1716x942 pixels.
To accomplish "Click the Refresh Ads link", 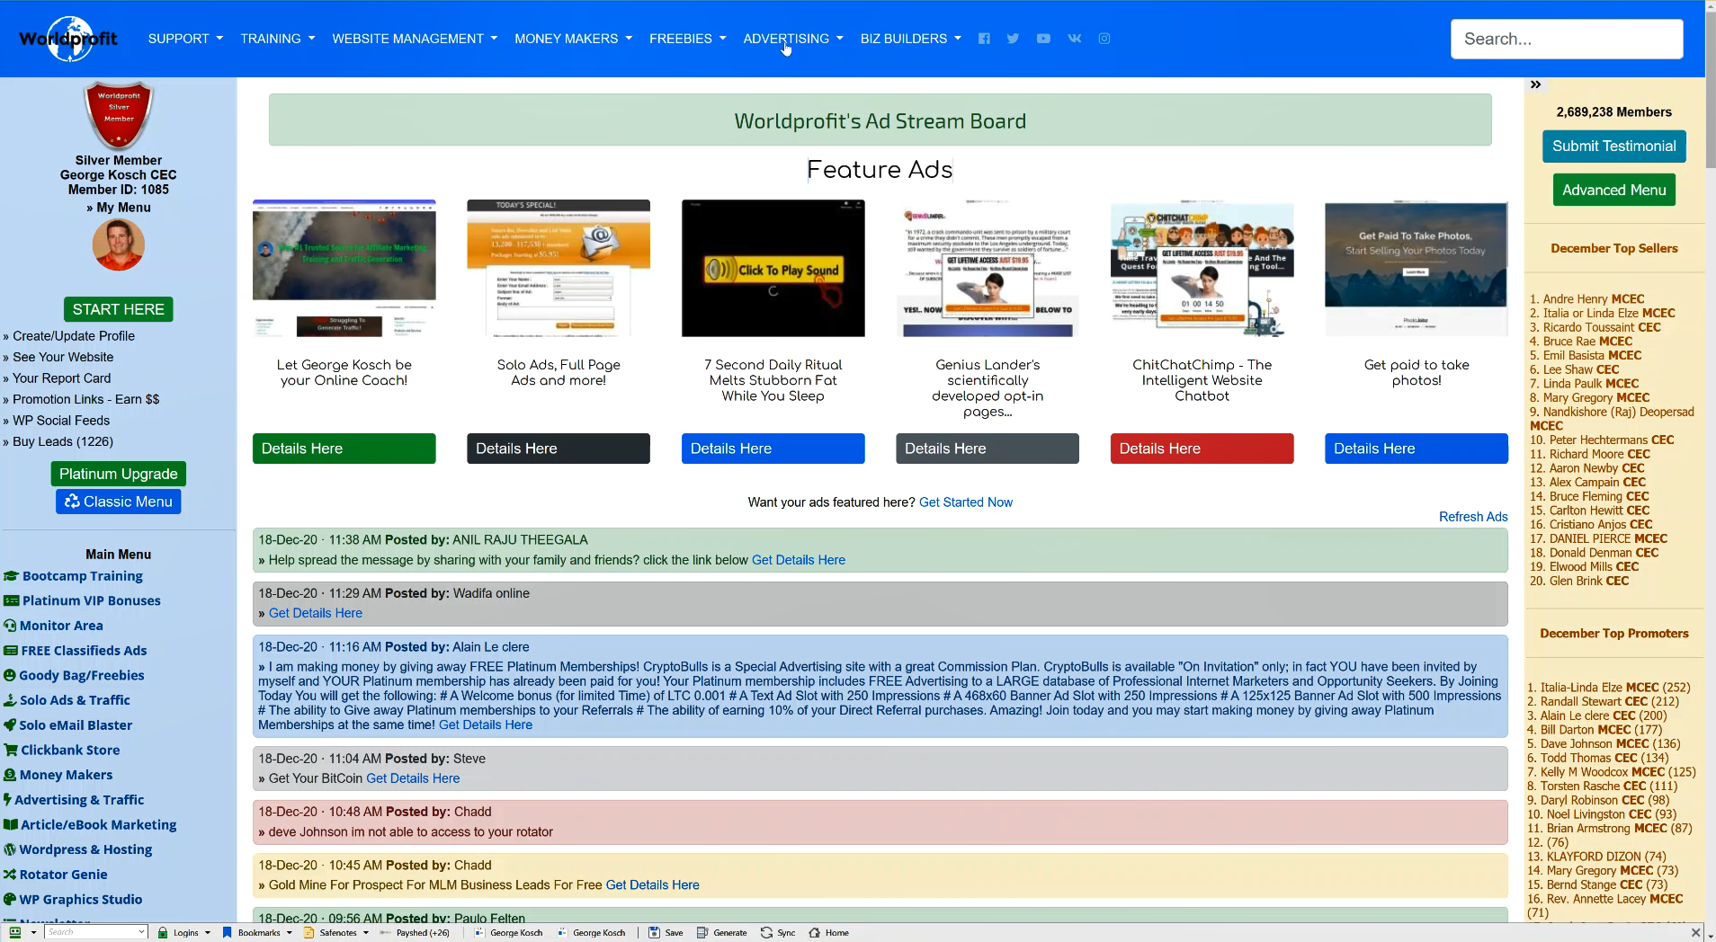I will pyautogui.click(x=1473, y=517).
